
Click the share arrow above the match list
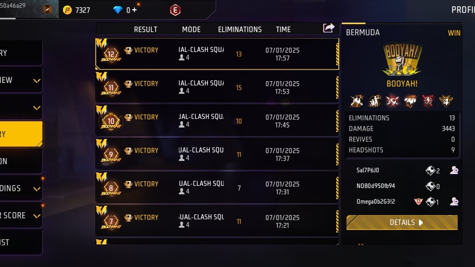point(329,28)
